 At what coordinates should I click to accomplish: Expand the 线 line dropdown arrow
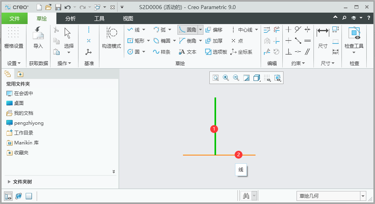144,30
